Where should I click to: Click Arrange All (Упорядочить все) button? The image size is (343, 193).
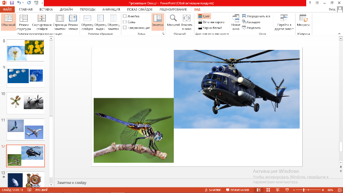tap(256, 16)
